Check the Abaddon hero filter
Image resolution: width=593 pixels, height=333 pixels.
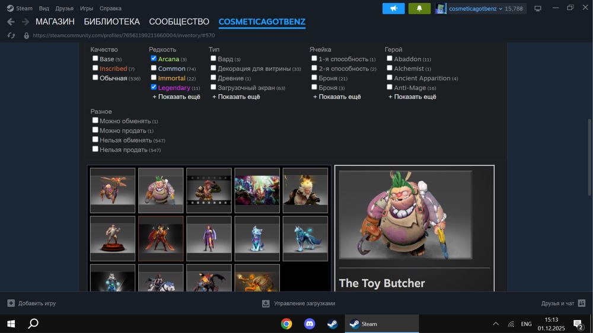tap(390, 58)
